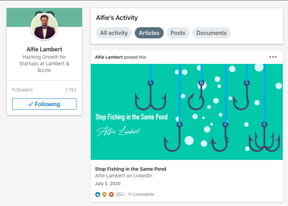Switch to the All activity tab
This screenshot has width=288, height=206.
[114, 33]
